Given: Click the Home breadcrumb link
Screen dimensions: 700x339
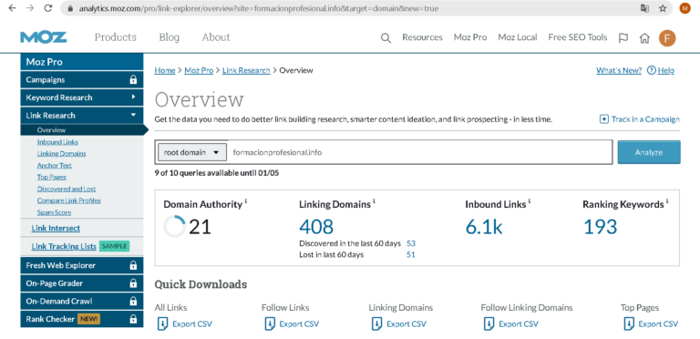Looking at the screenshot, I should tap(165, 70).
